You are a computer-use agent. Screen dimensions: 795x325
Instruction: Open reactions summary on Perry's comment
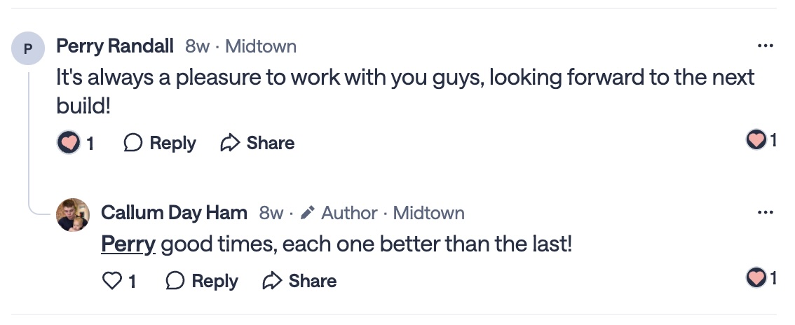click(760, 141)
